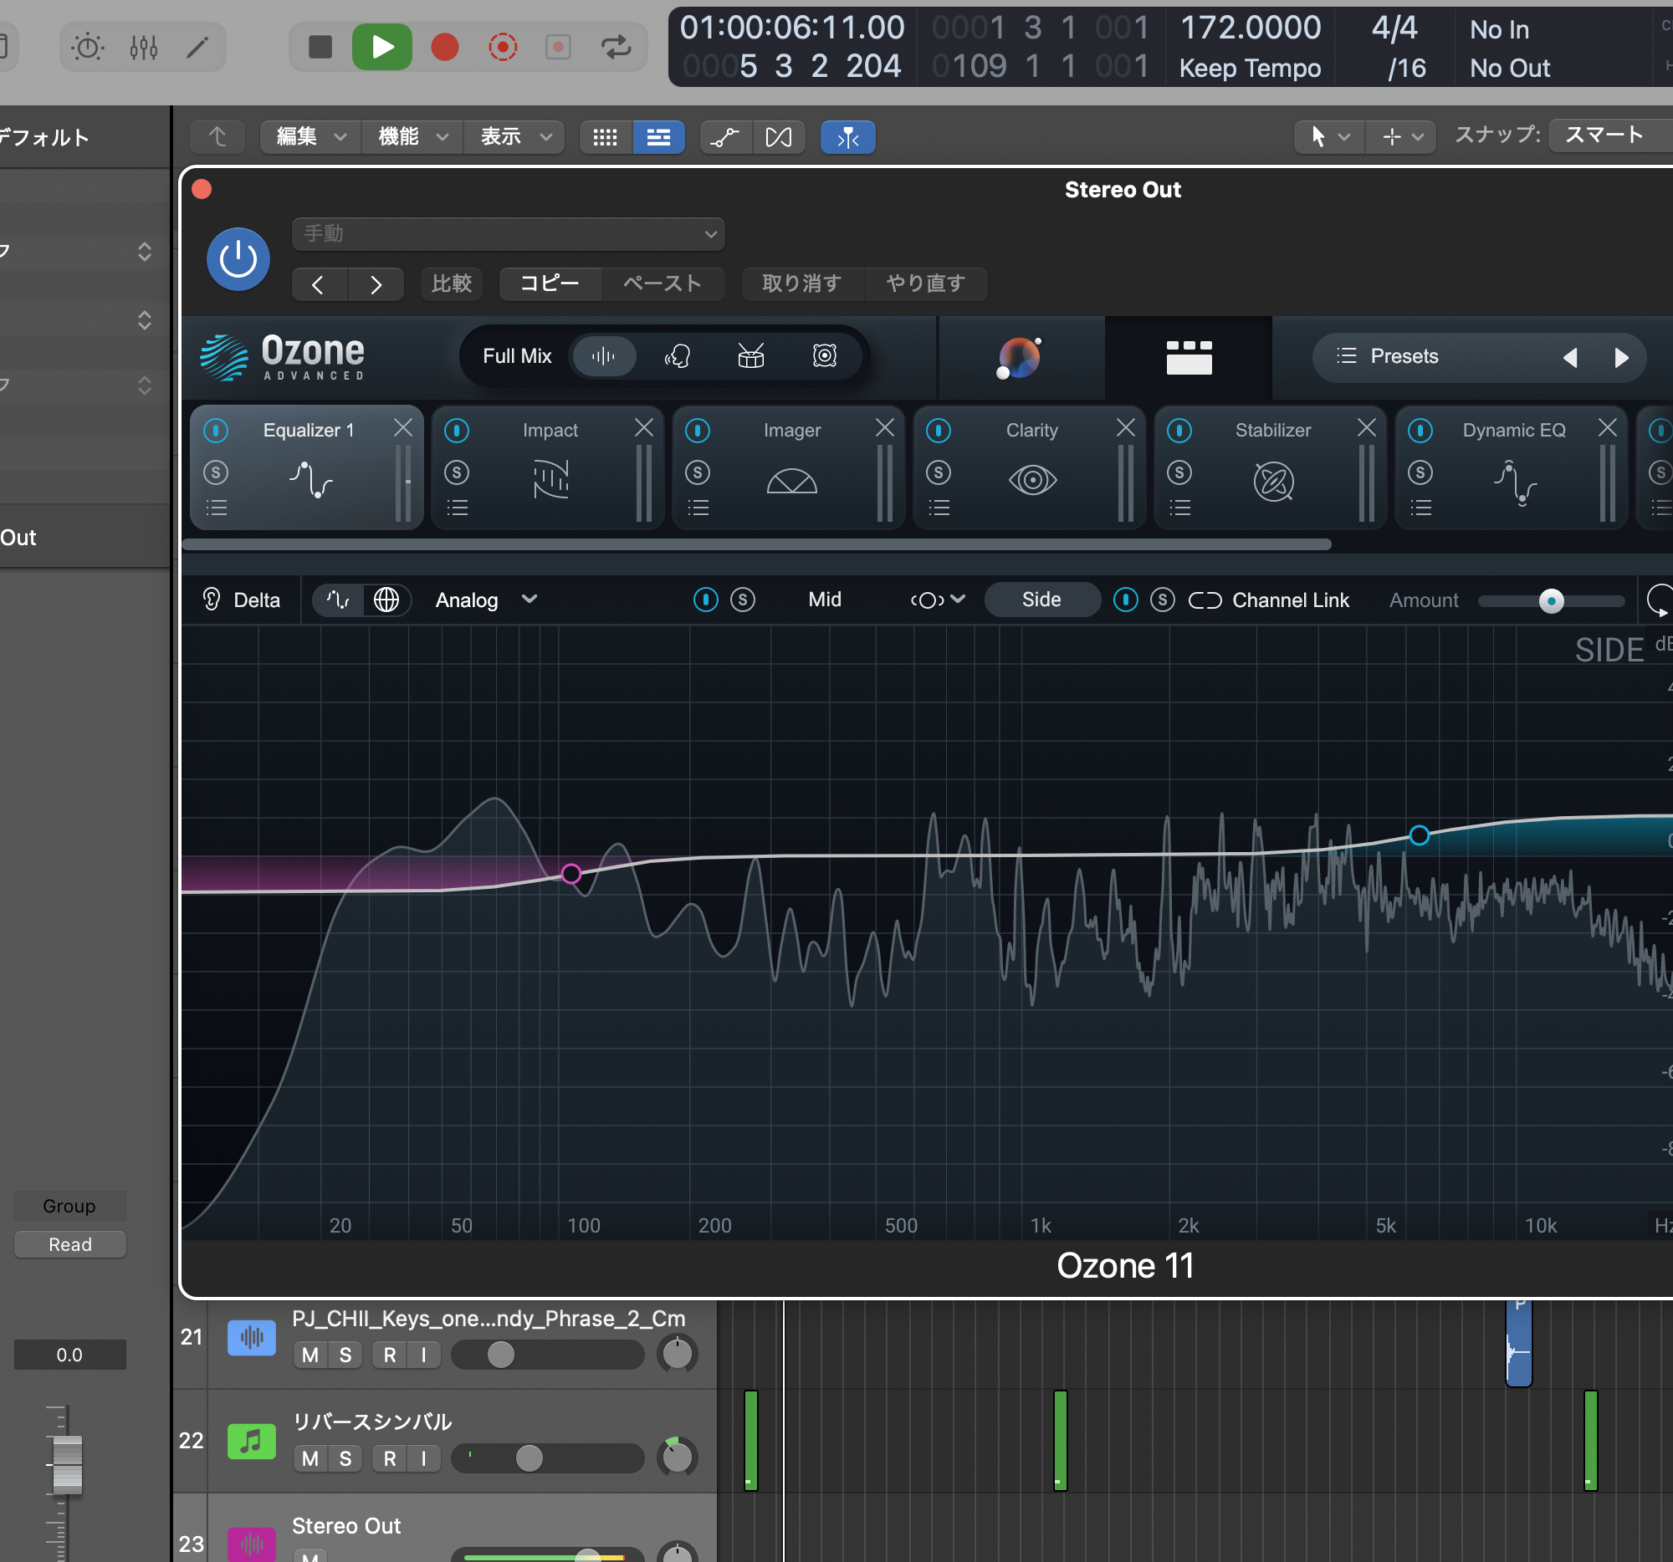Open the secondary crosshair tool dropdown
This screenshot has height=1562, width=1673.
pyautogui.click(x=1401, y=136)
